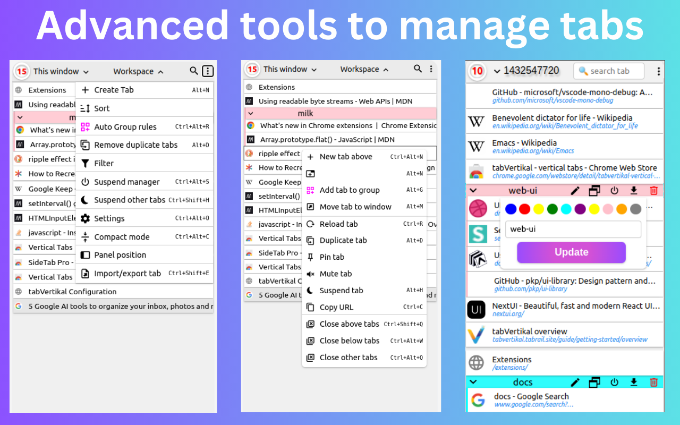Choose Close below tabs
This screenshot has height=425, width=680.
(x=364, y=341)
